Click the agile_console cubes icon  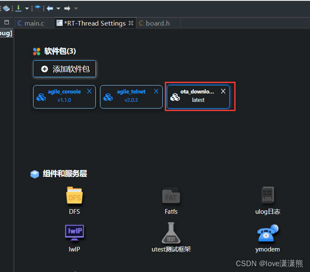click(41, 97)
